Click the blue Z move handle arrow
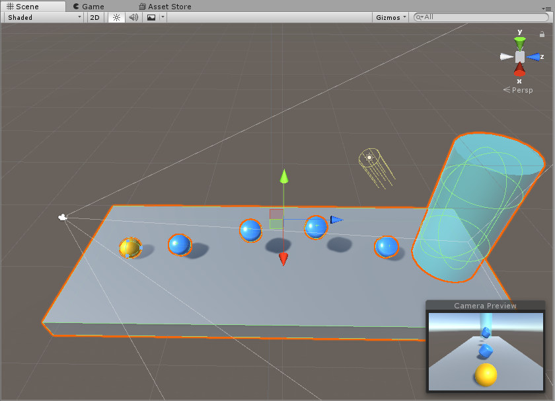Image resolution: width=555 pixels, height=401 pixels. pyautogui.click(x=336, y=220)
